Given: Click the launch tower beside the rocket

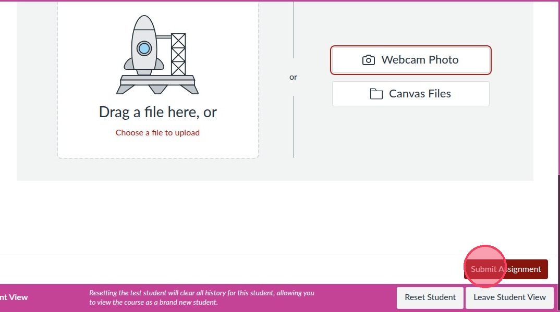Looking at the screenshot, I should 178,54.
